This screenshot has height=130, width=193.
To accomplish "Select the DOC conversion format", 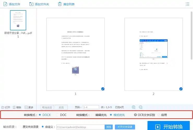I will pyautogui.click(x=57, y=115).
